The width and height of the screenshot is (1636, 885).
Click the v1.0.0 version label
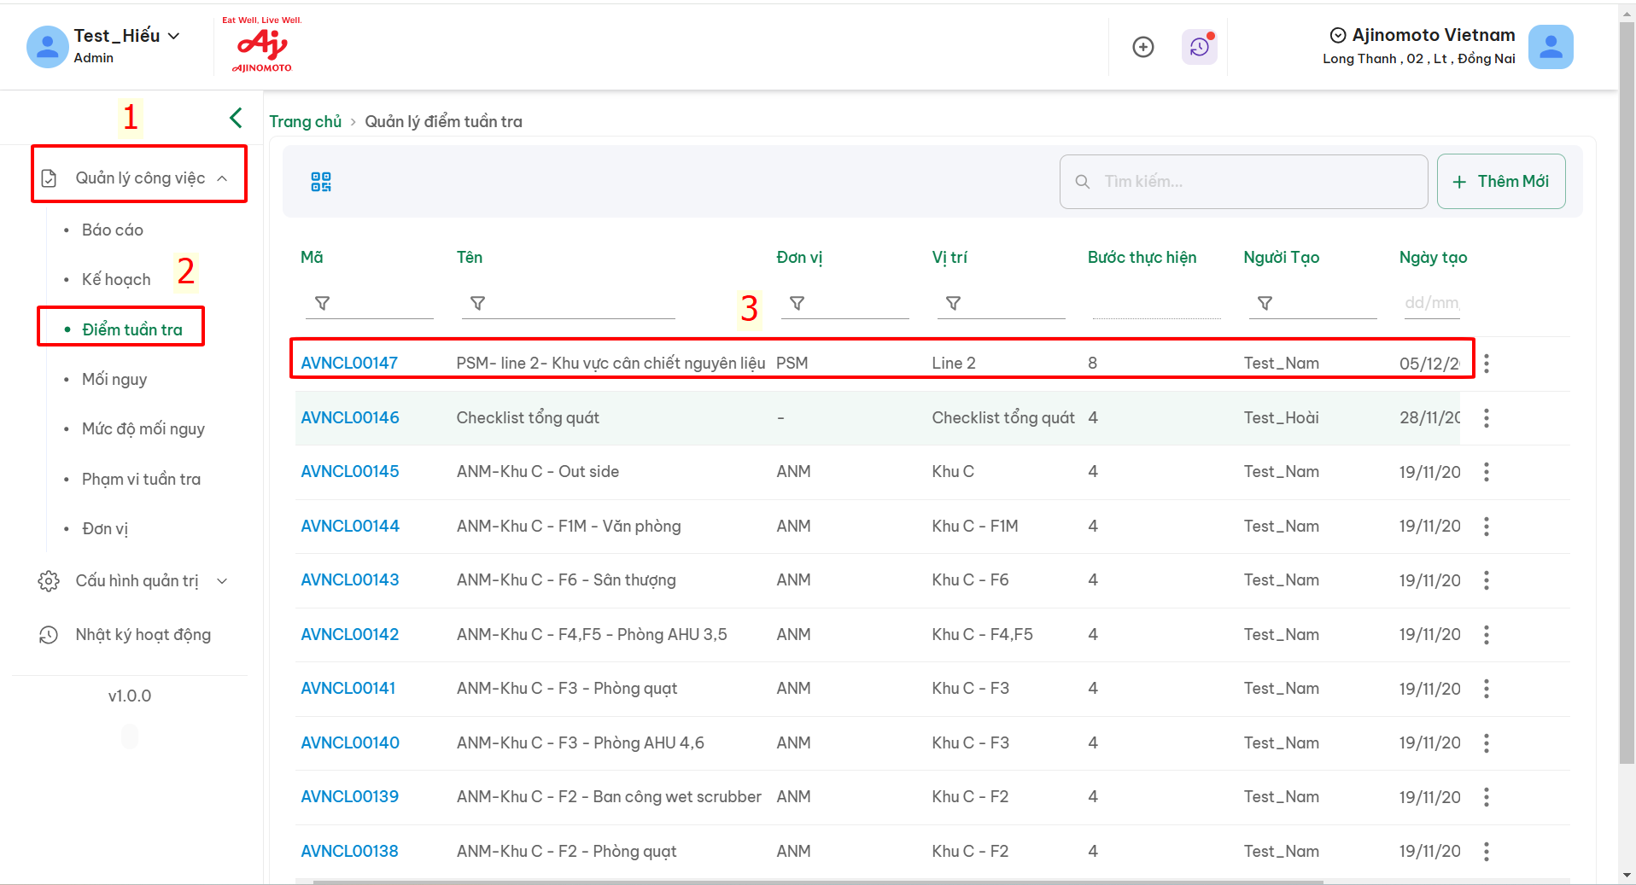(x=130, y=696)
